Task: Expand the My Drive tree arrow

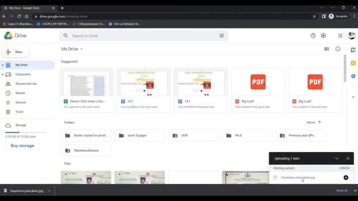Action: pyautogui.click(x=2, y=65)
